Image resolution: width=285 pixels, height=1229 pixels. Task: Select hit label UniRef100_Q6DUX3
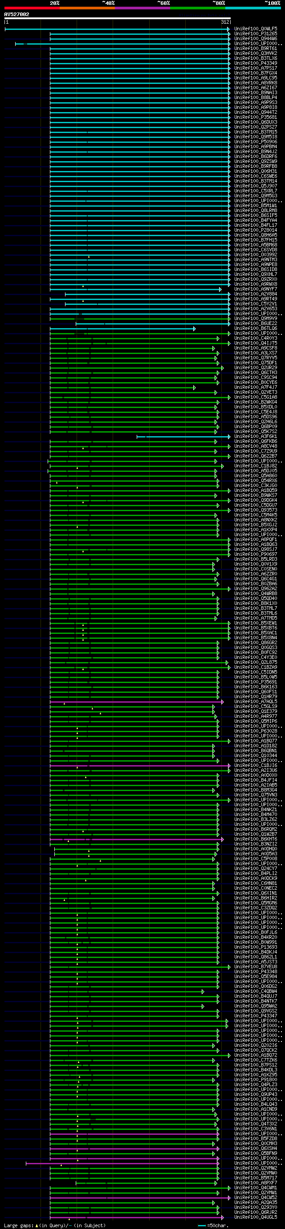point(256,122)
